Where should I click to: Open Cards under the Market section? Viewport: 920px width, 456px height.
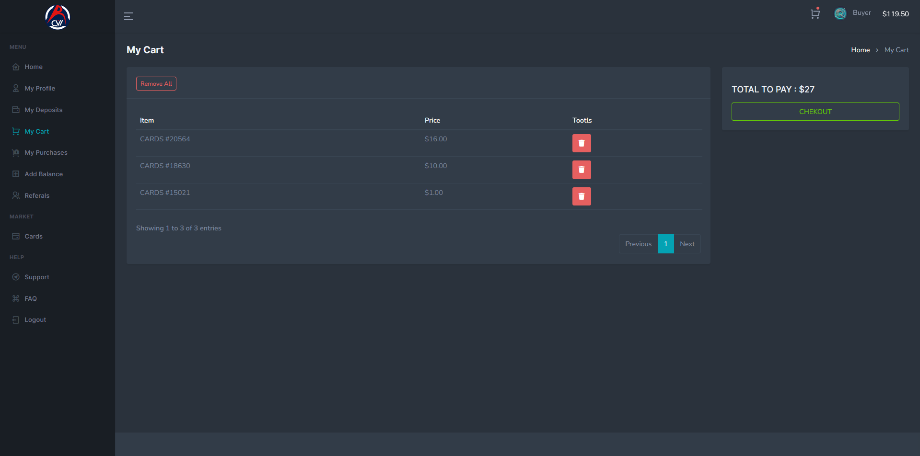tap(34, 236)
